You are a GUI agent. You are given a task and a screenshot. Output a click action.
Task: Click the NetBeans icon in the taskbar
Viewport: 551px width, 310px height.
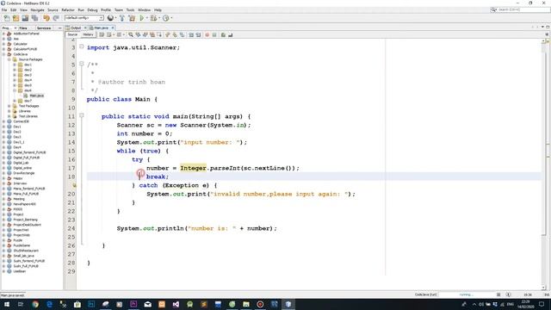click(x=288, y=304)
